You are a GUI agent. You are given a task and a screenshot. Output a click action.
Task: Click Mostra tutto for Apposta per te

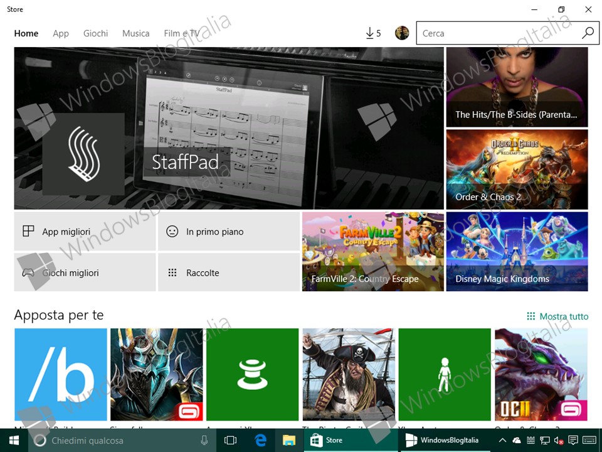pos(557,316)
